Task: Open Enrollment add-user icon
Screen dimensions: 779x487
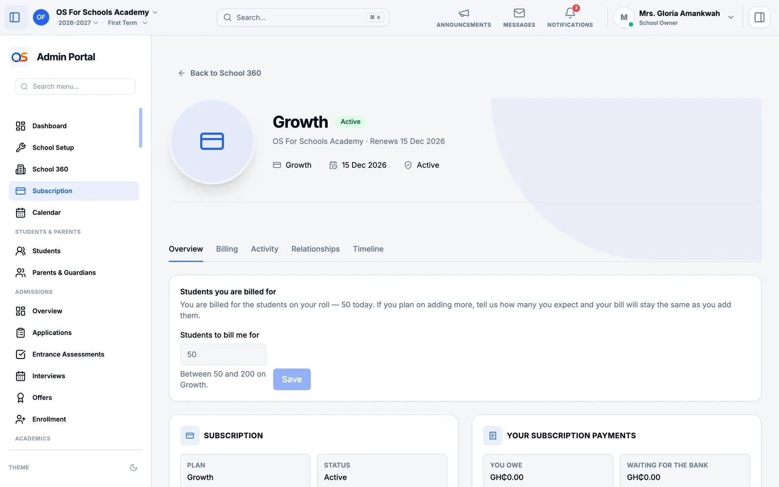Action: click(x=20, y=419)
